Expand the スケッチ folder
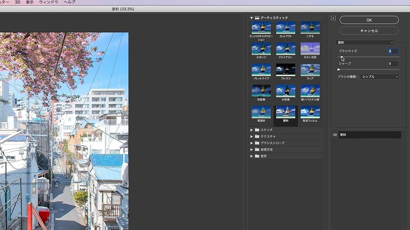 [251, 130]
